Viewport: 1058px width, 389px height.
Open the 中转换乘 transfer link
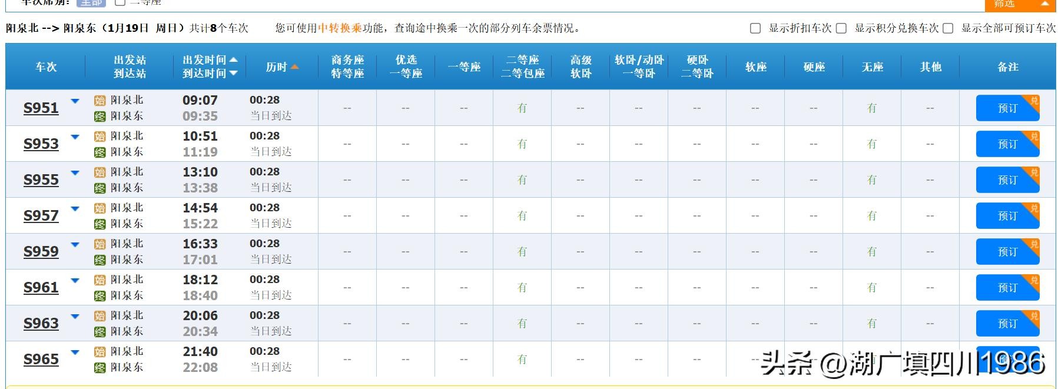pyautogui.click(x=340, y=28)
